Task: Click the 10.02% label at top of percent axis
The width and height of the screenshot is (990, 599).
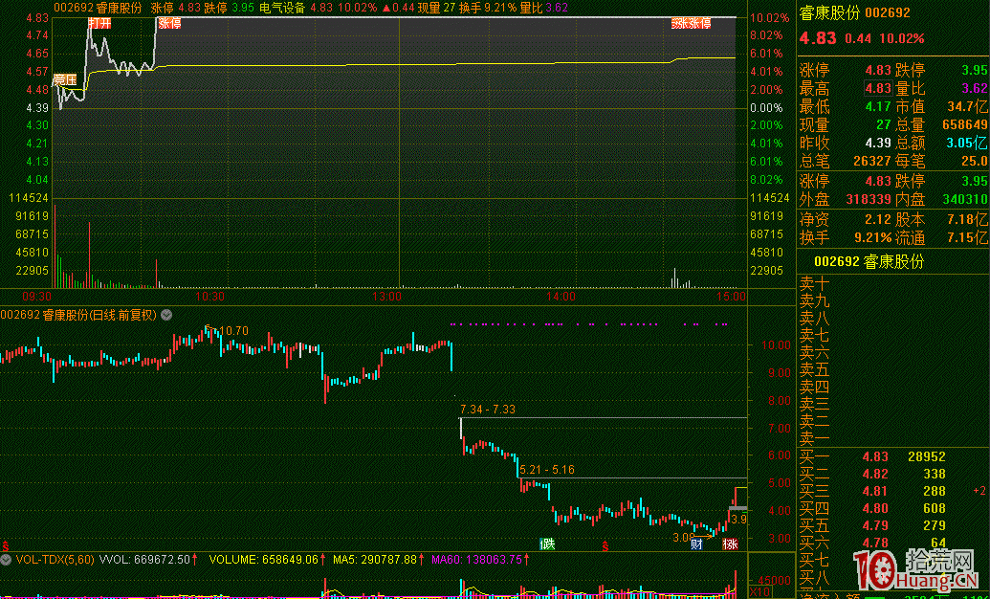Action: tap(770, 18)
